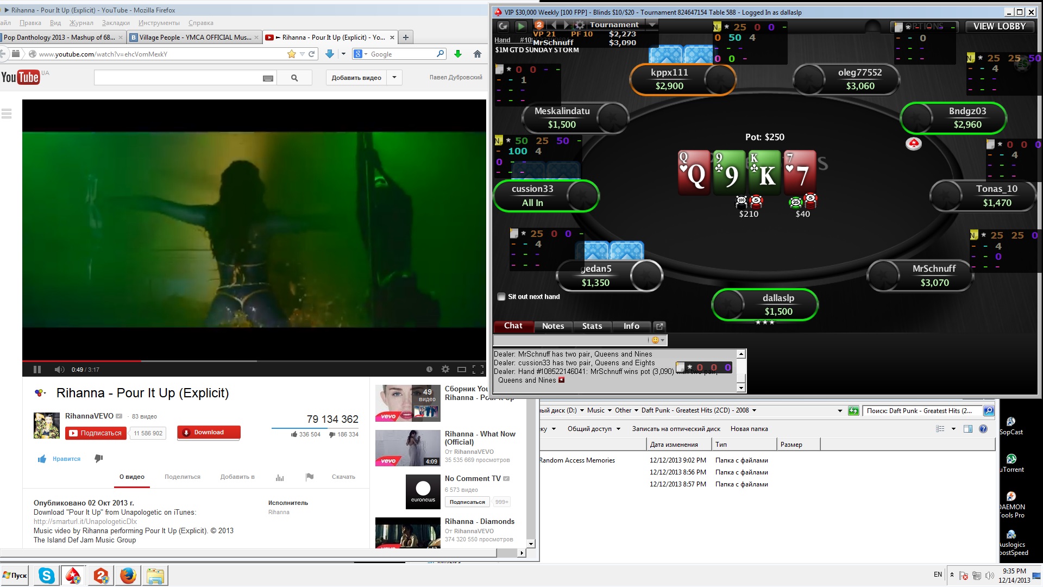Expand Общий доступ dropdown in Explorer
This screenshot has height=587, width=1043.
click(618, 429)
